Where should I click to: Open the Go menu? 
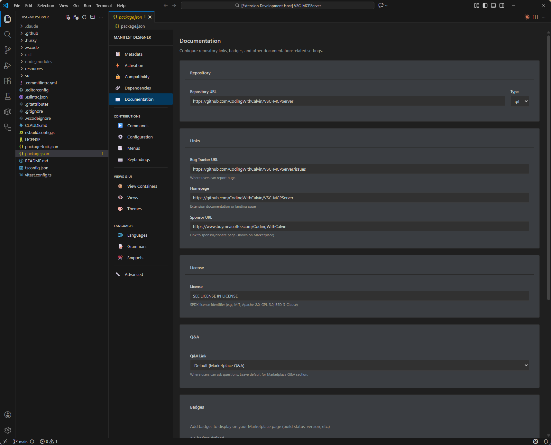coord(76,5)
